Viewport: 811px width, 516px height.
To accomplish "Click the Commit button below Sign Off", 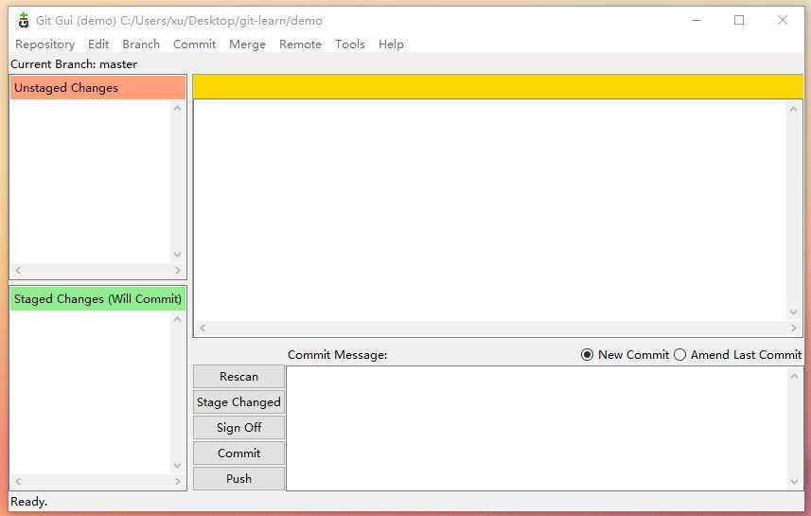I will coord(239,453).
